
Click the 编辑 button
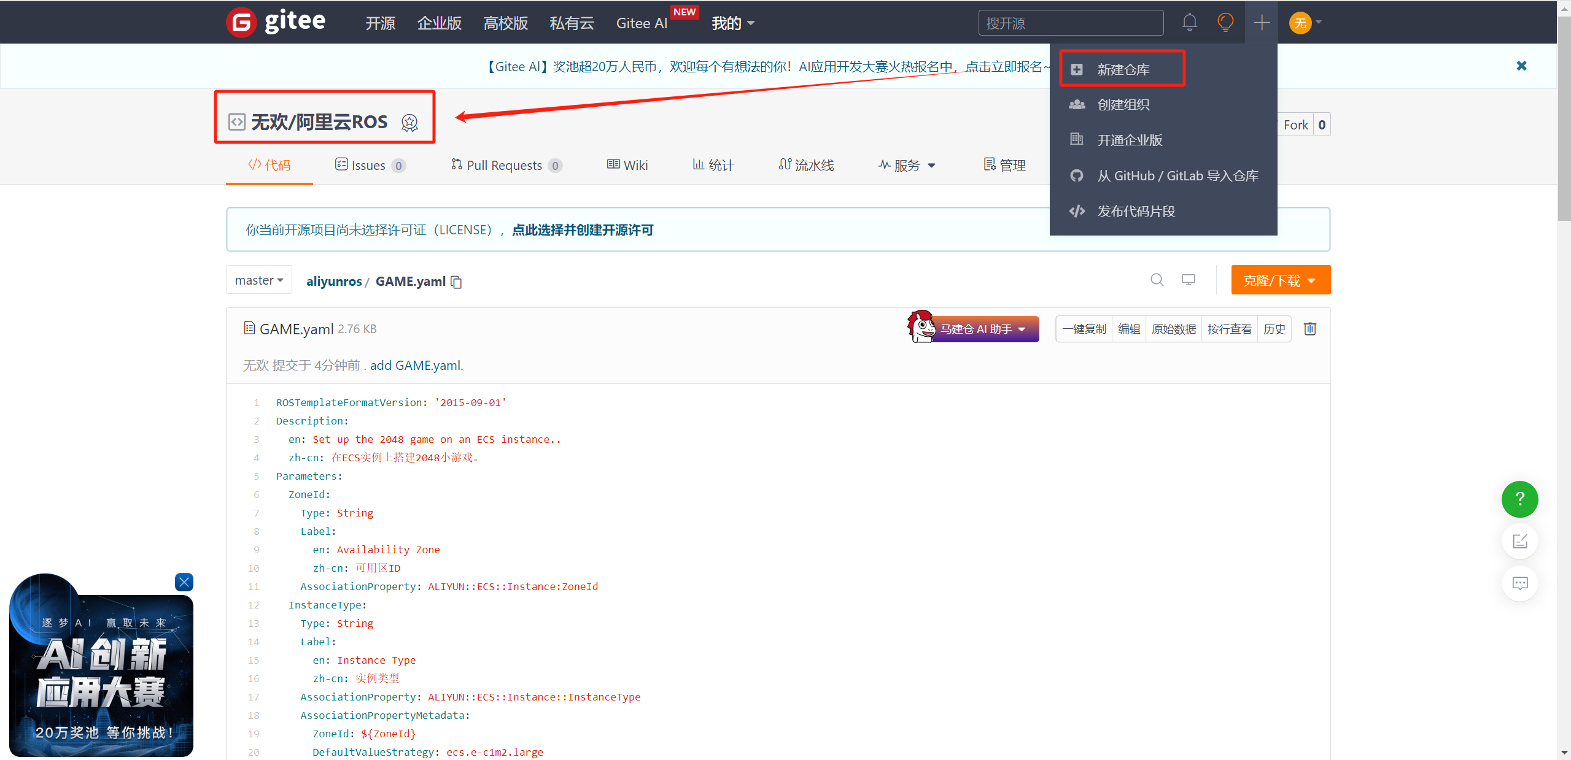[1129, 329]
